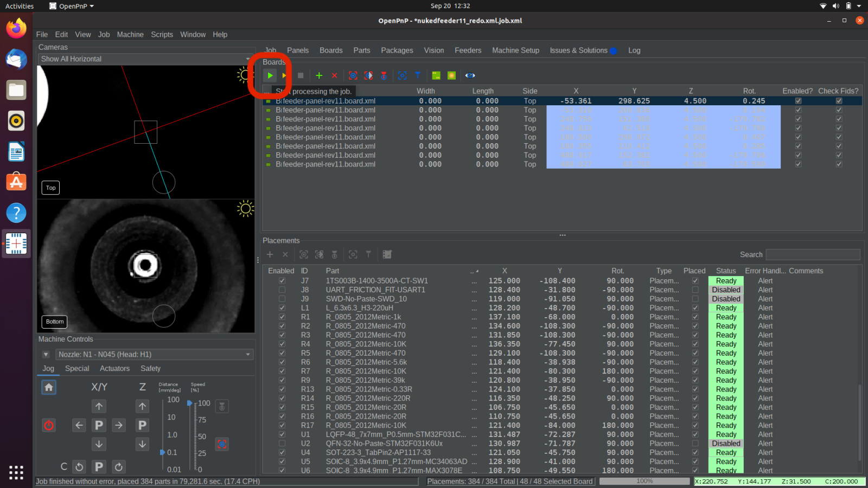This screenshot has width=868, height=488.
Task: Open the Machine menu
Action: click(130, 34)
